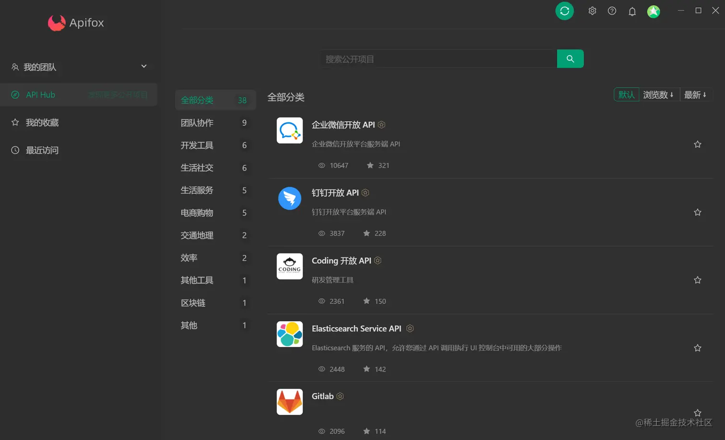This screenshot has width=725, height=440.
Task: Click the team icon beside 我的团队
Action: tap(15, 67)
